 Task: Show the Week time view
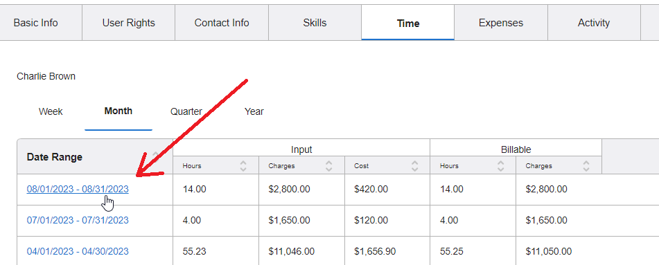(x=51, y=111)
